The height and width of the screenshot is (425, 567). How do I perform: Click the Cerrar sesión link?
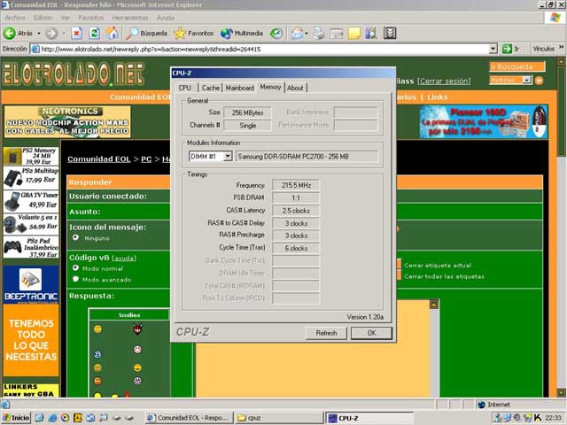(x=447, y=80)
